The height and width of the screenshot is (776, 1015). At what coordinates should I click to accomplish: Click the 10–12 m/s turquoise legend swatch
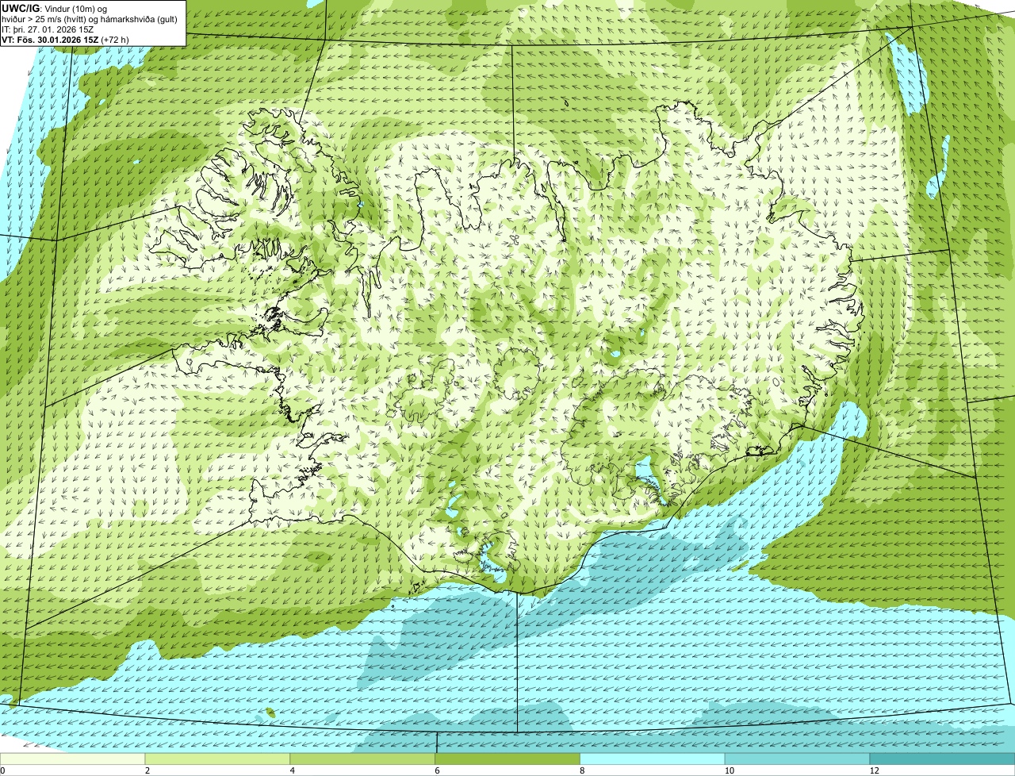(798, 759)
